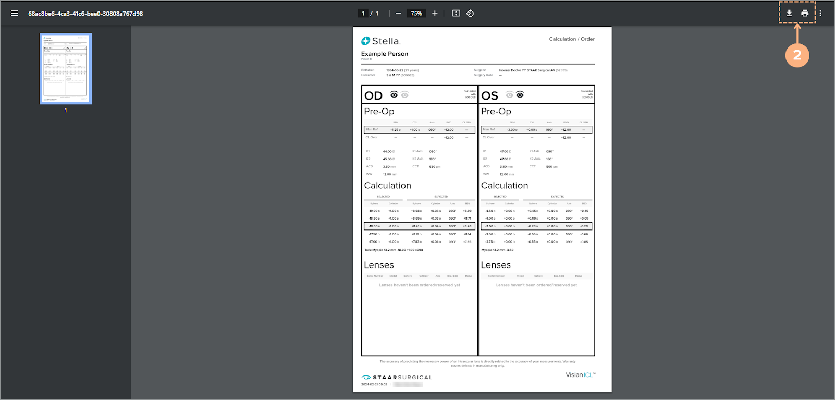Click the zoom in plus icon
The image size is (835, 400).
tap(435, 14)
